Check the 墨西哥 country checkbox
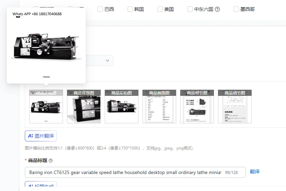The image size is (286, 191). (236, 9)
